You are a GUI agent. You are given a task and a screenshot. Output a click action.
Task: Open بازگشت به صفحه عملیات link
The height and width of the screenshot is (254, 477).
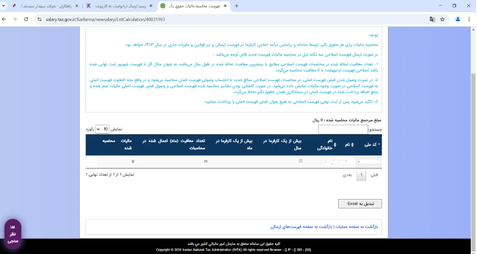(356, 227)
